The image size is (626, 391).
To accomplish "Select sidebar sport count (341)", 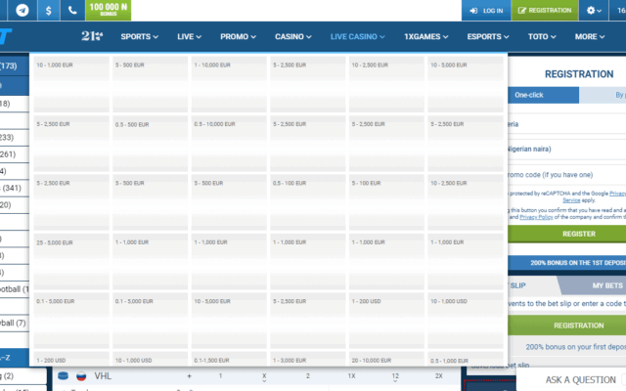I will pyautogui.click(x=12, y=188).
